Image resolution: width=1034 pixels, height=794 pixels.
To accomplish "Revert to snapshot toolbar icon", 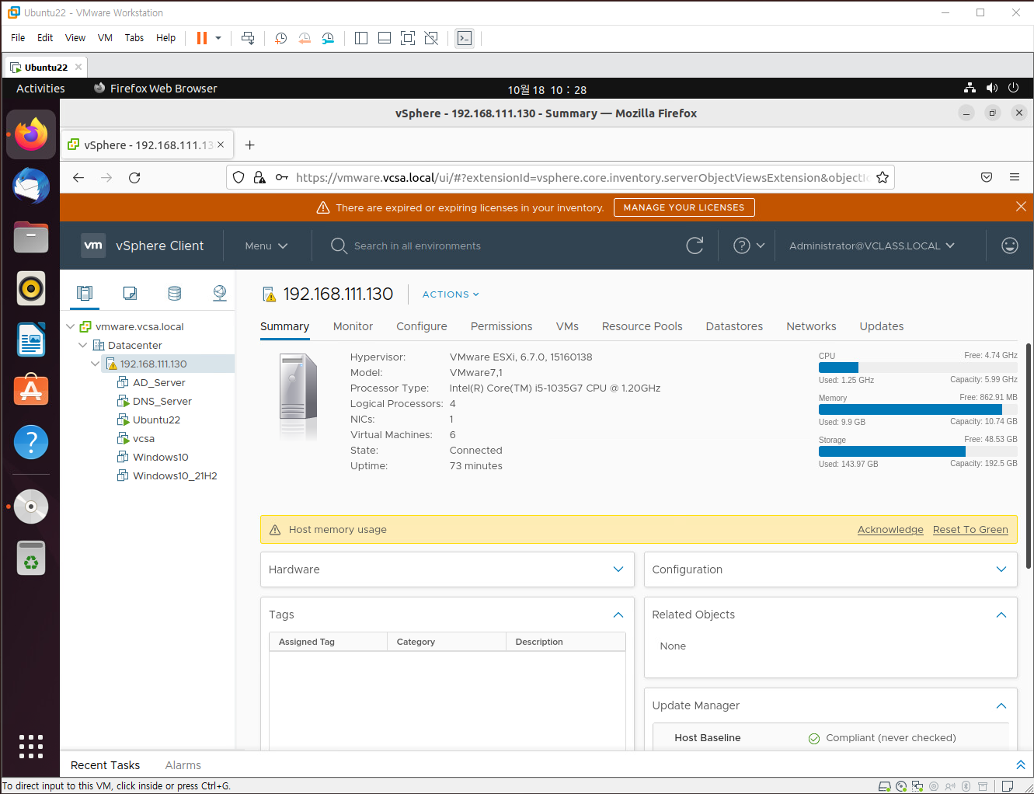I will (305, 38).
